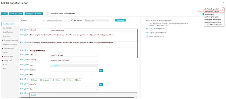Switch to the Level Guide tab
Screen dimensions: 226x99
click(7, 28)
